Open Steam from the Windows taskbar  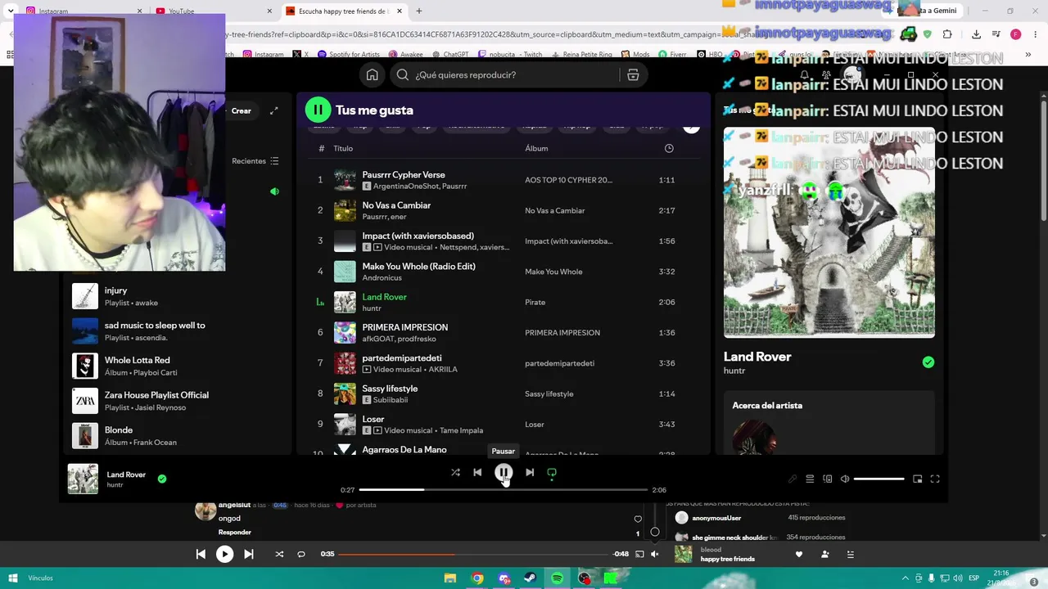[531, 578]
